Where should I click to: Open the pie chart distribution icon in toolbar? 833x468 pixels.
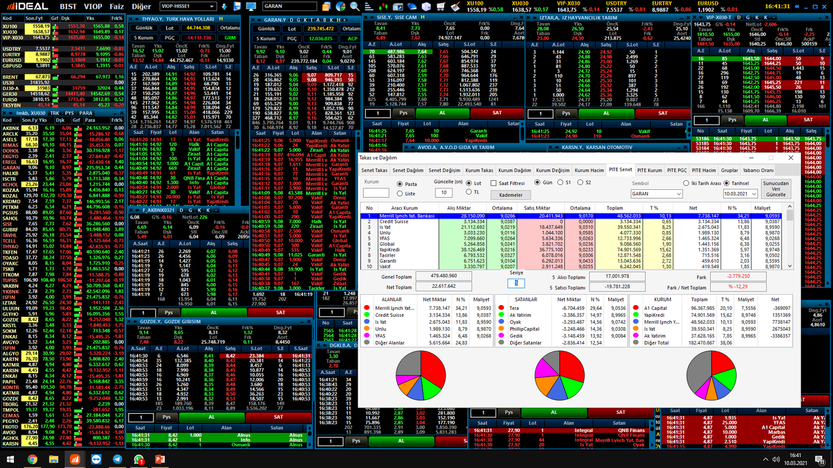[341, 6]
